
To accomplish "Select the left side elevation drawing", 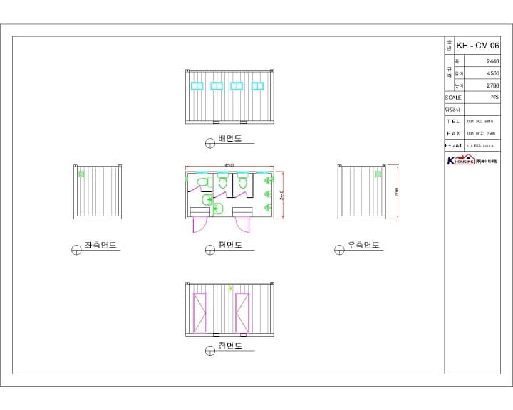I will click(x=98, y=191).
